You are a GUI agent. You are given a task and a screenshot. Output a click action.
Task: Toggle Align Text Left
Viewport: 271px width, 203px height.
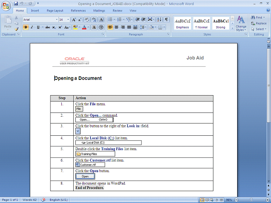(110, 27)
